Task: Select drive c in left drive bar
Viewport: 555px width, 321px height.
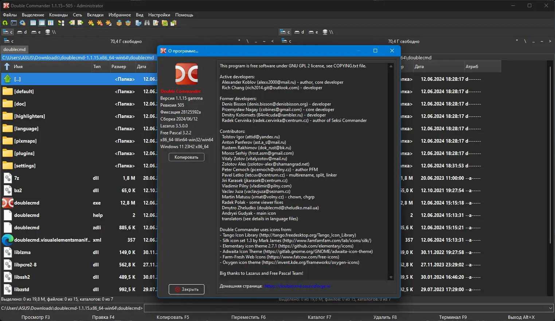Action: (x=8, y=32)
